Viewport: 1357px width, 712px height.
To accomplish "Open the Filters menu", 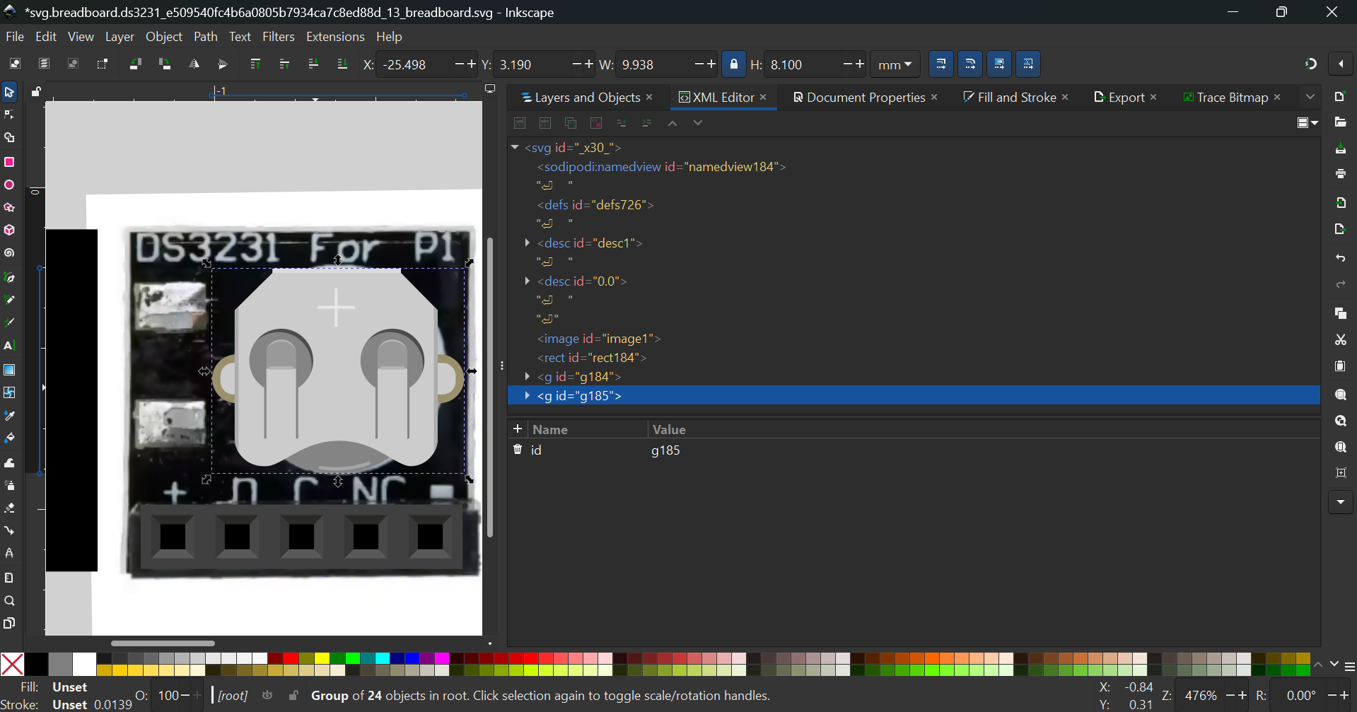I will (279, 37).
